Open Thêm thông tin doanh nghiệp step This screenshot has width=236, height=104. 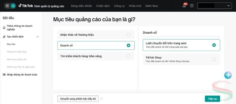pos(20,28)
